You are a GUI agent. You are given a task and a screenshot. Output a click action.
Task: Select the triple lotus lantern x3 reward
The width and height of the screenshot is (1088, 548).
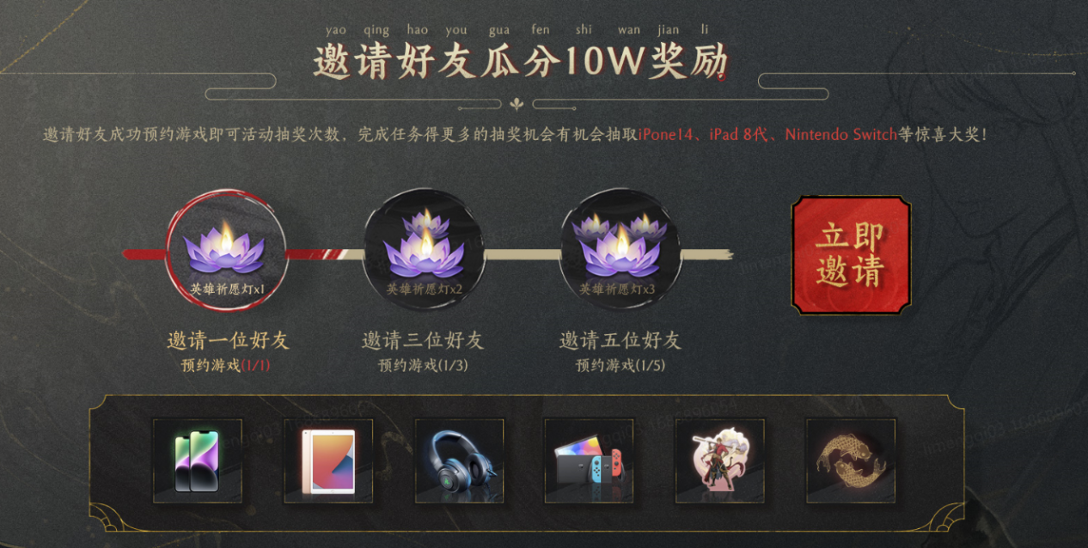620,250
